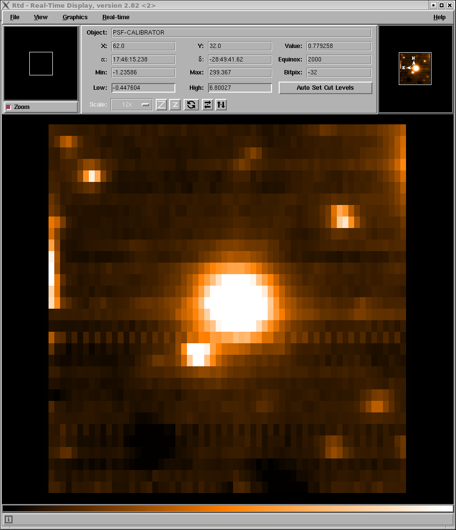Click the small z zoom-out button
This screenshot has height=530, width=456.
click(x=175, y=105)
